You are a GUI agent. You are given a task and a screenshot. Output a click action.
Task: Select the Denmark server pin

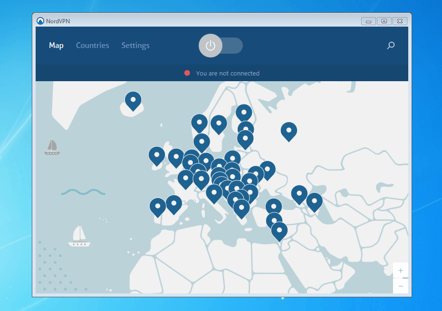point(202,143)
